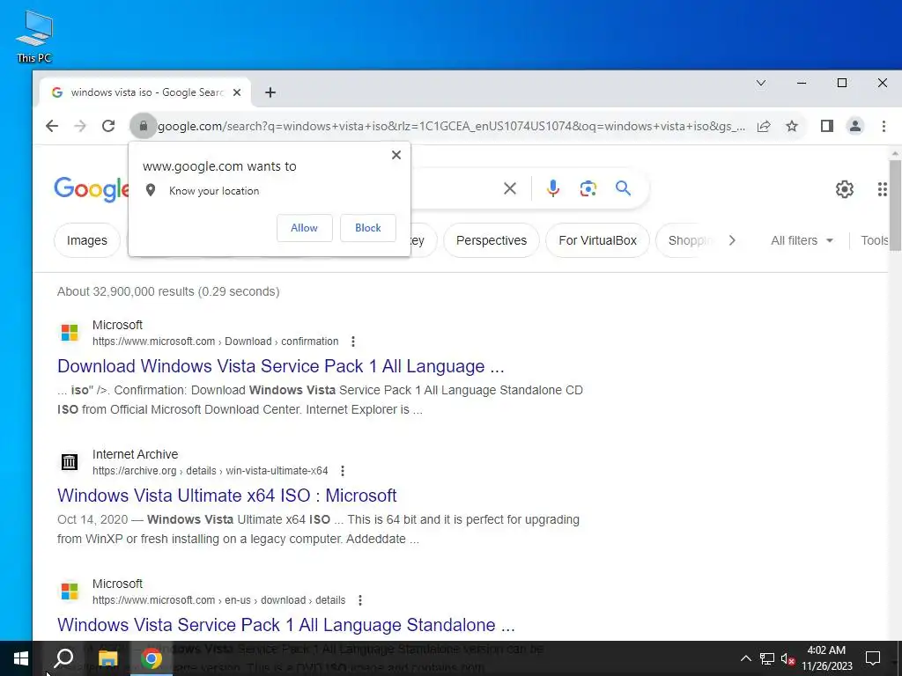Click the Google logo
Image resolution: width=902 pixels, height=676 pixels.
click(91, 189)
